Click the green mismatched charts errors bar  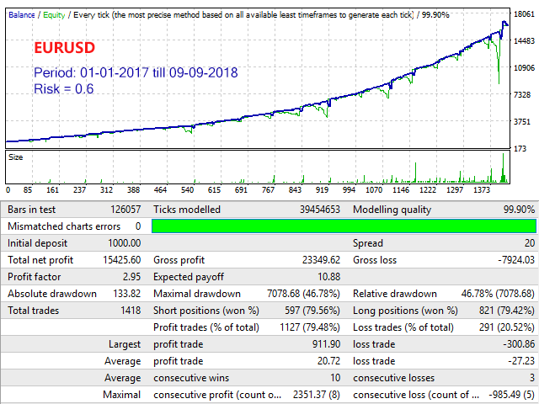(x=344, y=226)
